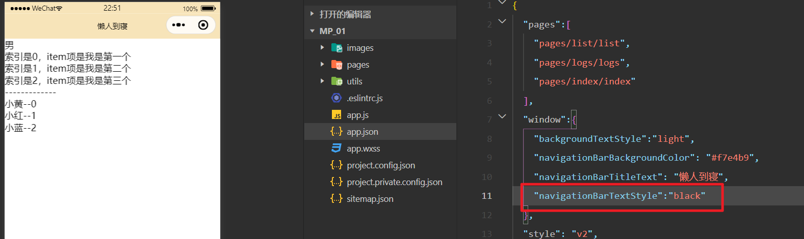The height and width of the screenshot is (239, 804).
Task: Expand the images folder arrow
Action: tap(322, 48)
